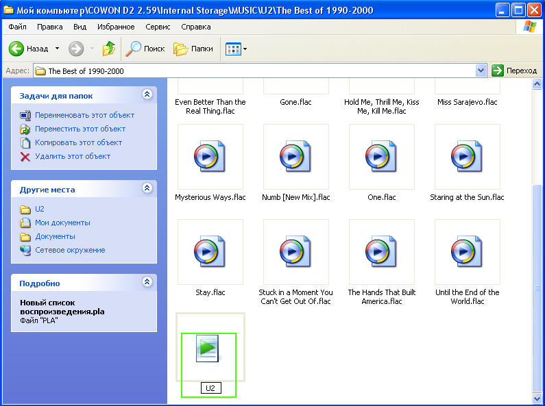This screenshot has height=406, width=545.
Task: Open Мои документы link
Action: click(62, 223)
